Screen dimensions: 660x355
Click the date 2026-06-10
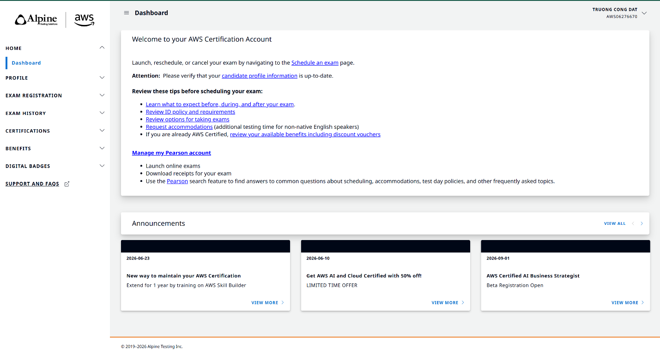318,259
